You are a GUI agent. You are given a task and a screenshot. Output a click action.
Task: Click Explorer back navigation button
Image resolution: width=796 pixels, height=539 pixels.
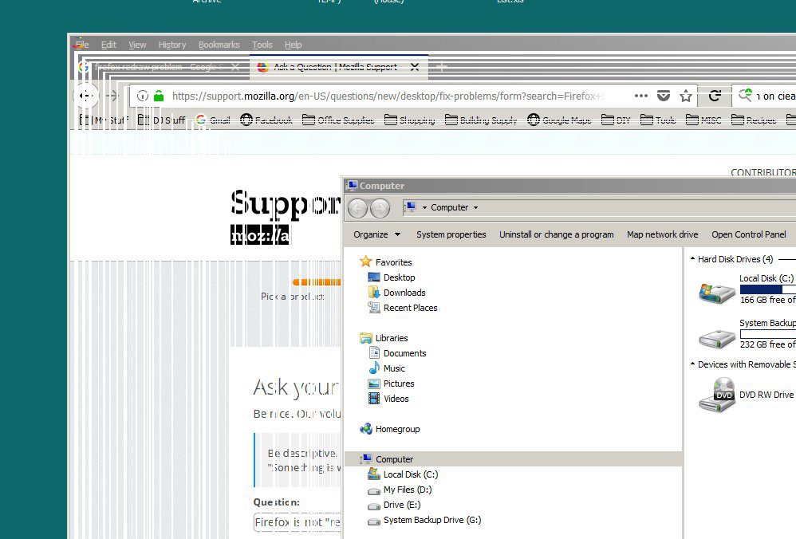pos(358,208)
